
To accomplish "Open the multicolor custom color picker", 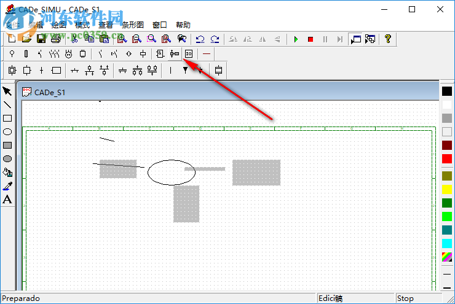I will point(447,257).
